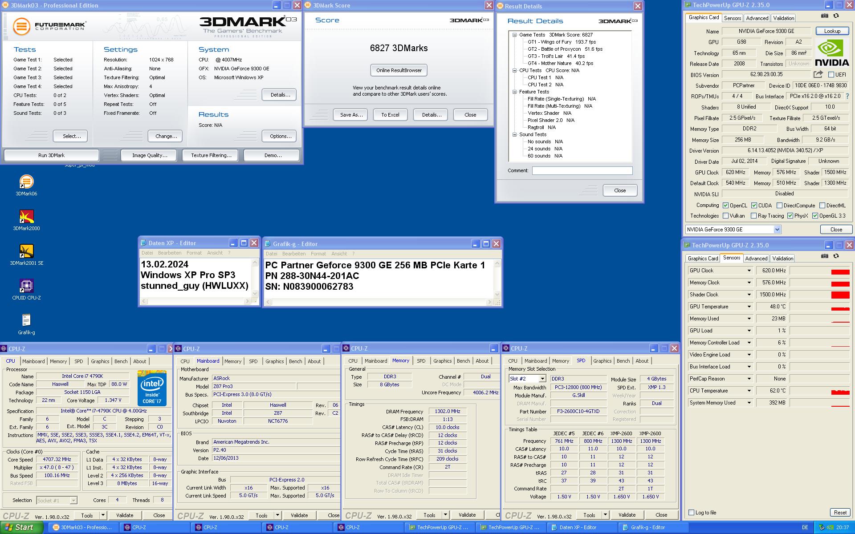Click the CPU Temperature sensor graph
The width and height of the screenshot is (855, 534).
coord(820,391)
